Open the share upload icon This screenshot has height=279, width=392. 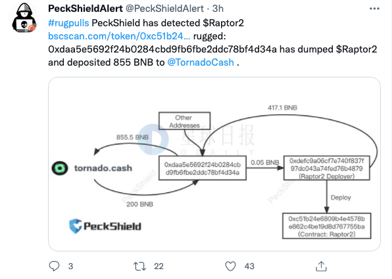pos(321,266)
